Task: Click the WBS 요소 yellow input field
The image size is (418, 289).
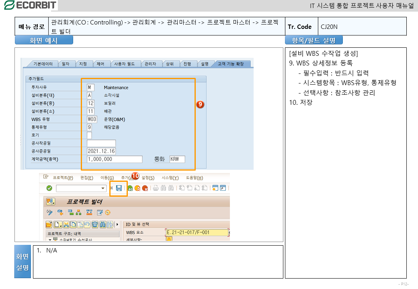Action: (196, 232)
